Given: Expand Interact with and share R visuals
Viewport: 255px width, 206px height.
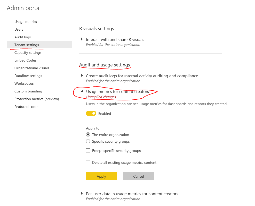Looking at the screenshot, I should [x=82, y=39].
